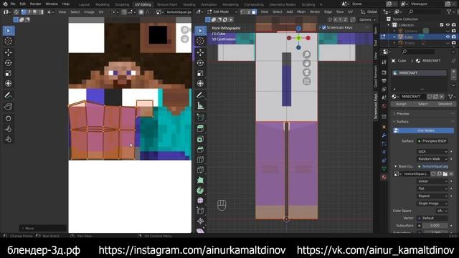Viewport: 459px width, 258px height.
Task: Switch to the Sculpting workspace tab
Action: pyautogui.click(x=122, y=4)
